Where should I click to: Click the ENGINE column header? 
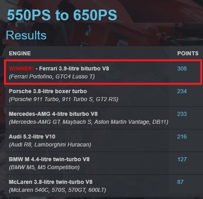[x=20, y=53]
